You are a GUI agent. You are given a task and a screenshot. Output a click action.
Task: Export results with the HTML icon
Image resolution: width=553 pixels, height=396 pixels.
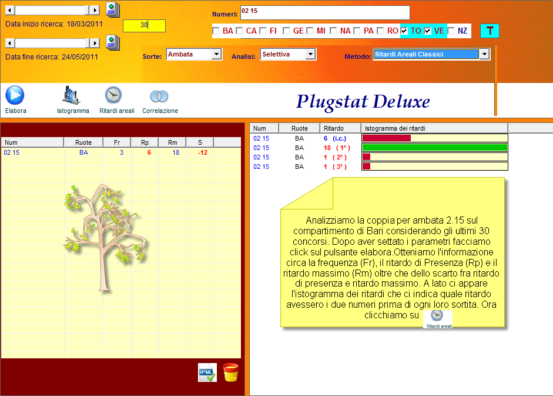[207, 372]
